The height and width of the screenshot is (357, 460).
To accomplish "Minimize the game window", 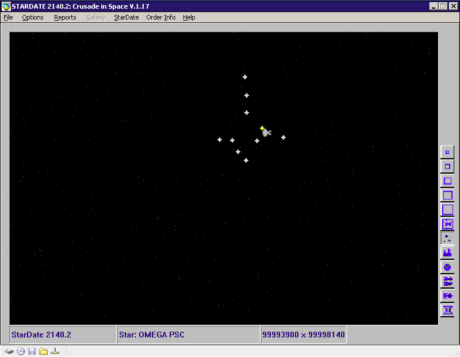I will coord(434,6).
